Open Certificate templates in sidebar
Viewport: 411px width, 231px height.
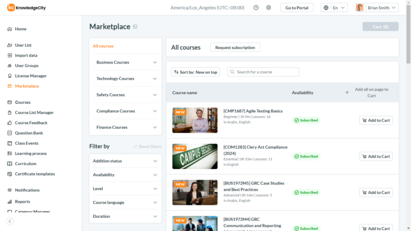pyautogui.click(x=34, y=174)
